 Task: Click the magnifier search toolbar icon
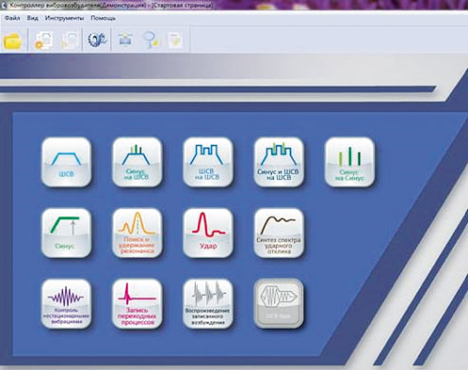pyautogui.click(x=151, y=40)
